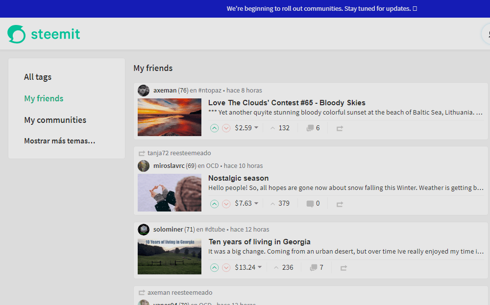Select My communities in the sidebar

pyautogui.click(x=55, y=120)
